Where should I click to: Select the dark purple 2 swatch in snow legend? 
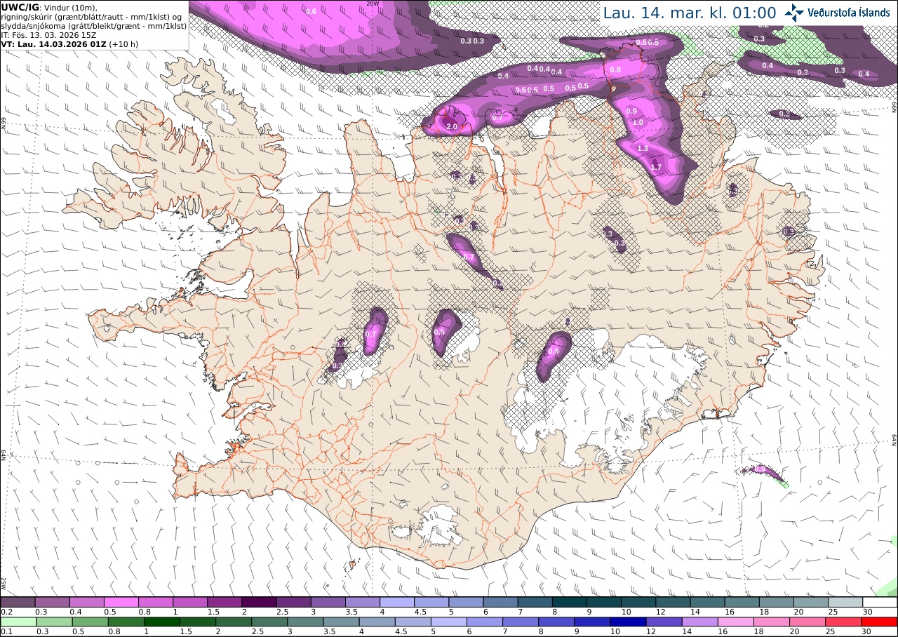point(259,602)
